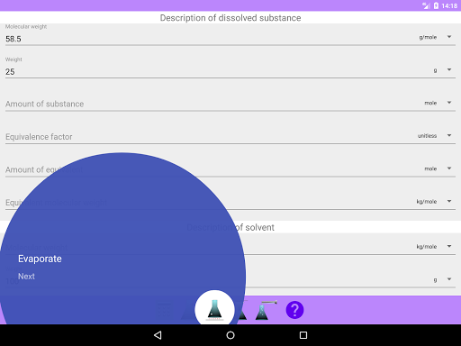Open g/mole unit dropdown for Molecular weight
The image size is (461, 346).
pos(436,37)
